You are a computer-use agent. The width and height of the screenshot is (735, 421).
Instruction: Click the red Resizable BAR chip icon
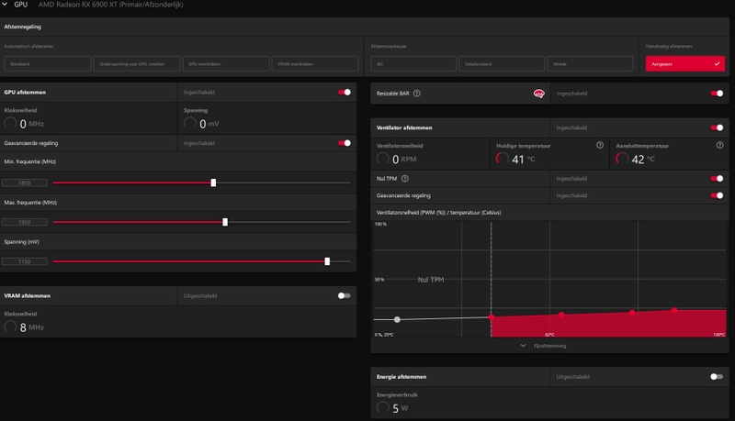point(539,94)
